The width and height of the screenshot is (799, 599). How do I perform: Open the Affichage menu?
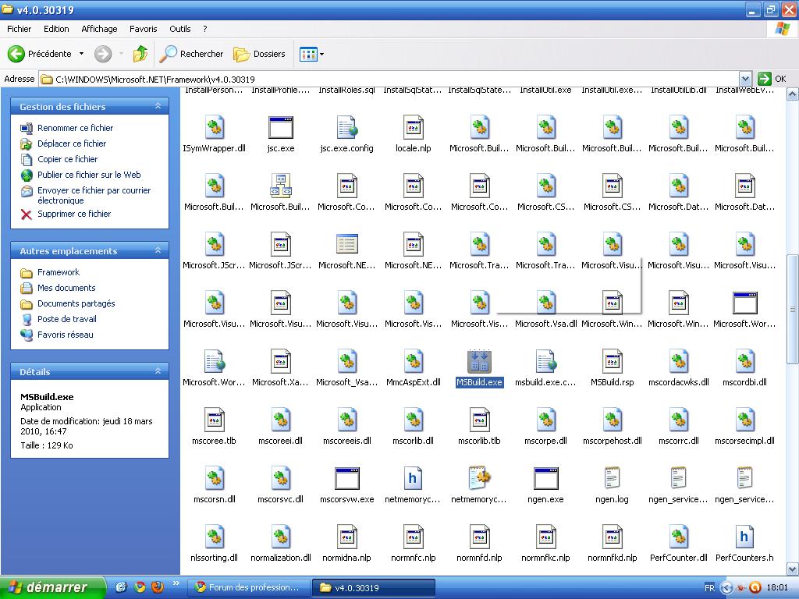99,29
